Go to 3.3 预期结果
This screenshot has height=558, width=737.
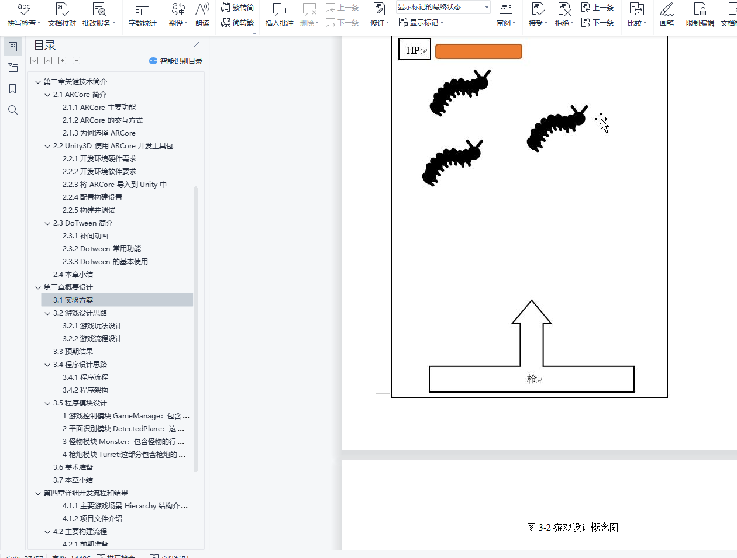tap(73, 352)
